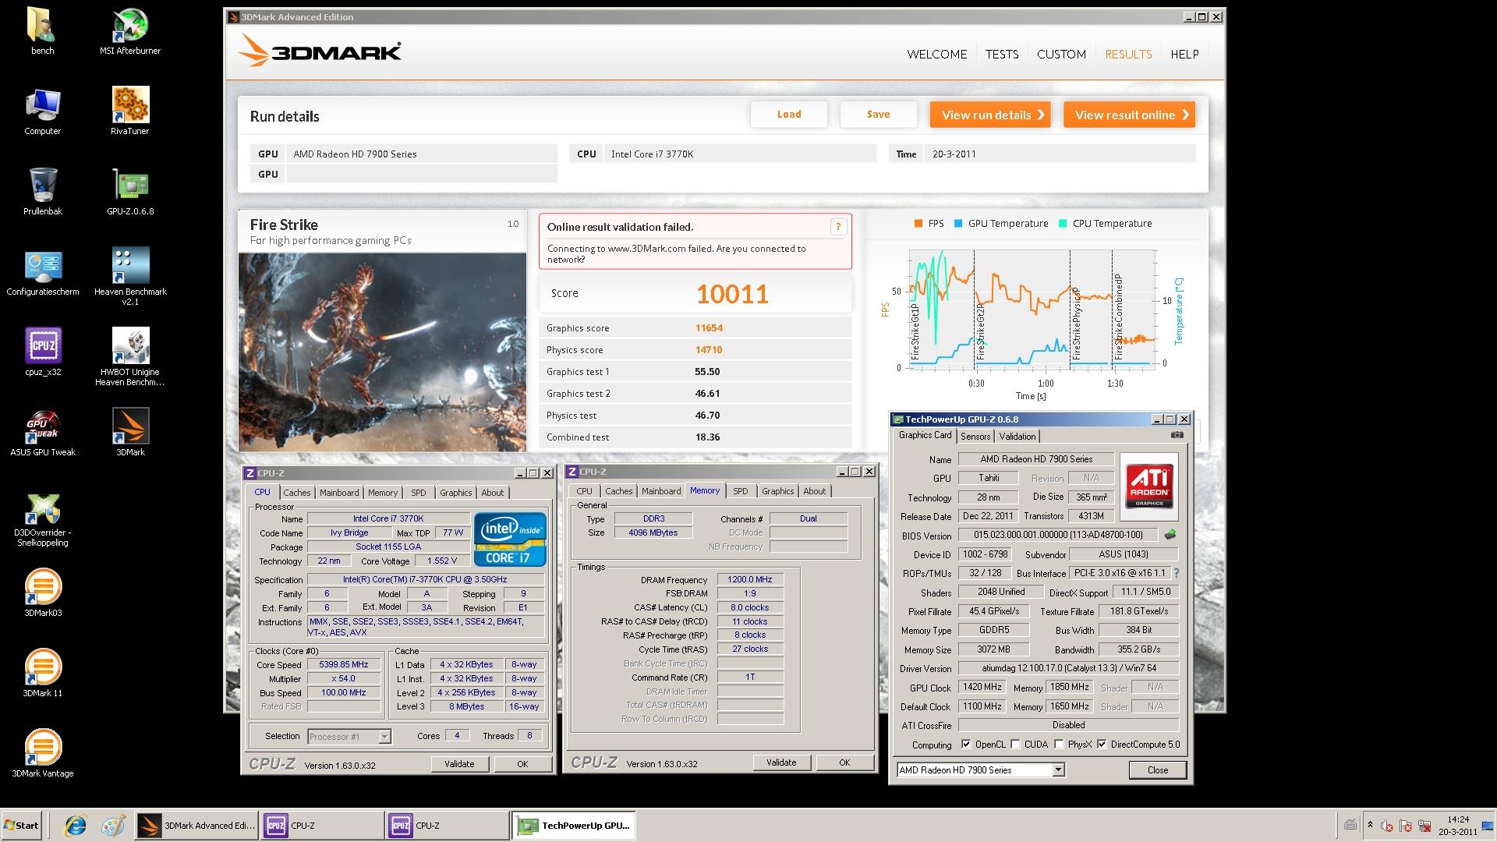The width and height of the screenshot is (1497, 842).
Task: Open Caches tab in left CPU-Z window
Action: [x=296, y=493]
